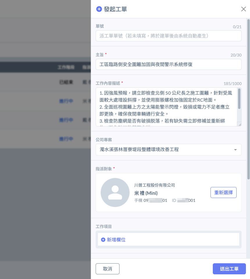Click the 工作階段 column header

pyautogui.click(x=66, y=67)
